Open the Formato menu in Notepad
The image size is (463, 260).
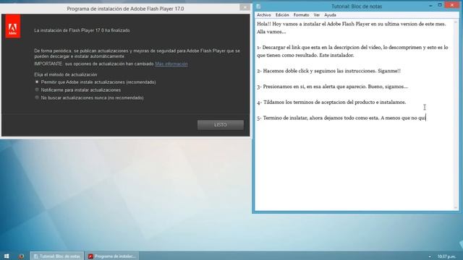[301, 14]
